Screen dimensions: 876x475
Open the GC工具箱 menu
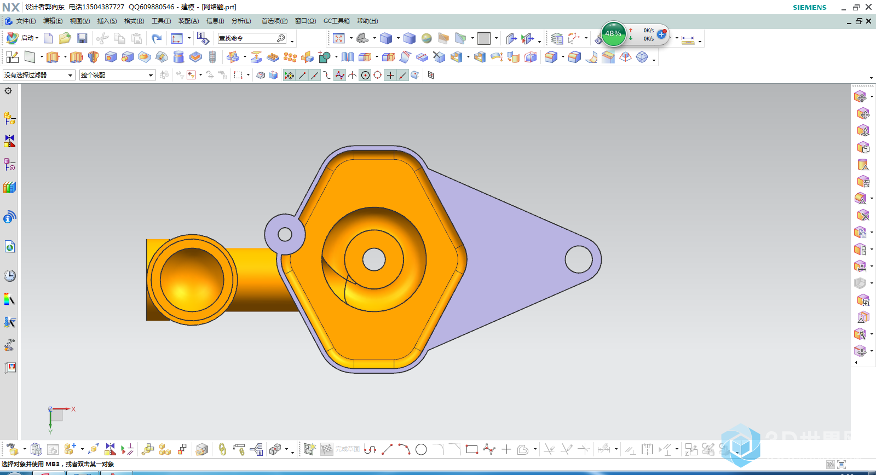pos(336,21)
